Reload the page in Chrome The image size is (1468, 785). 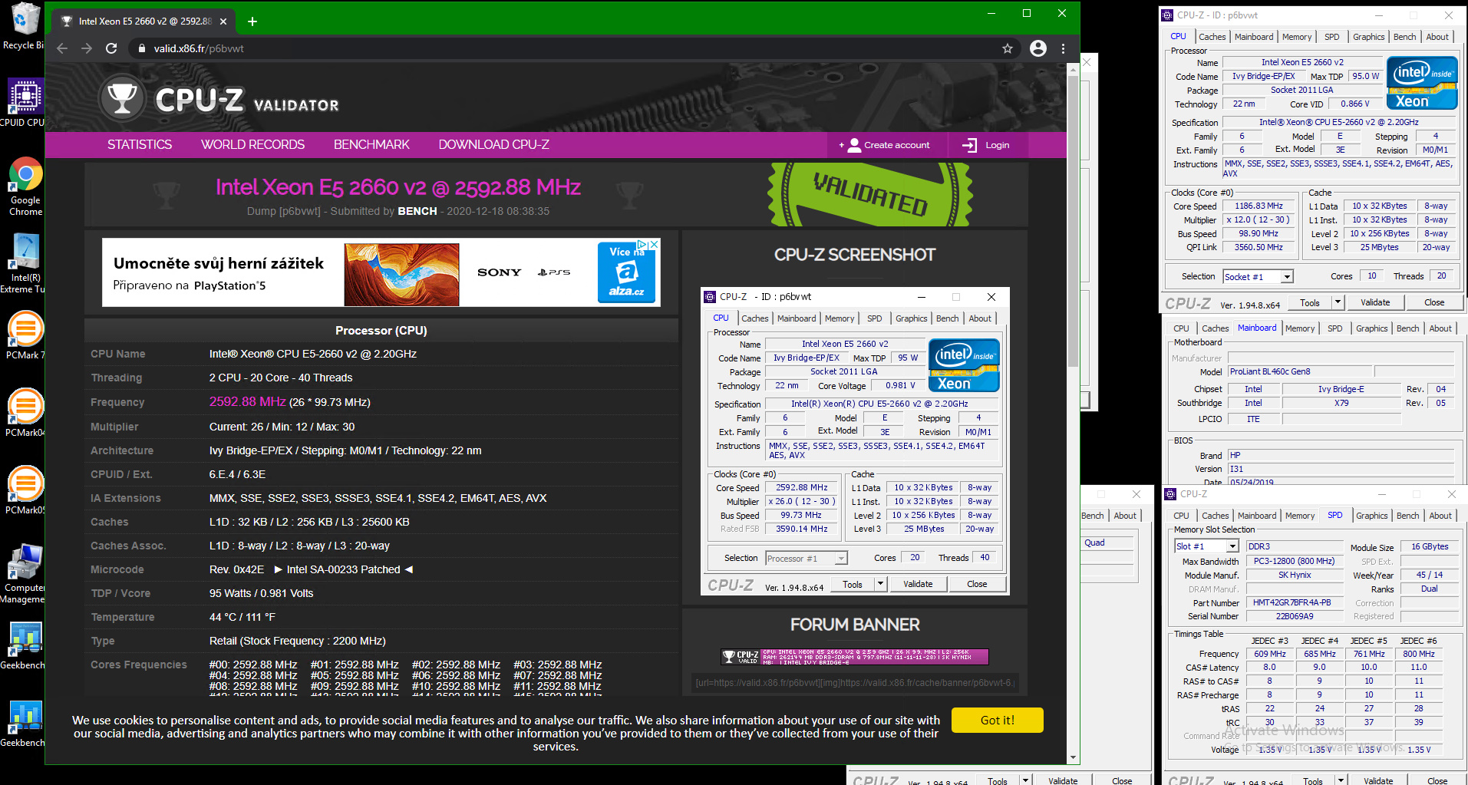coord(111,48)
